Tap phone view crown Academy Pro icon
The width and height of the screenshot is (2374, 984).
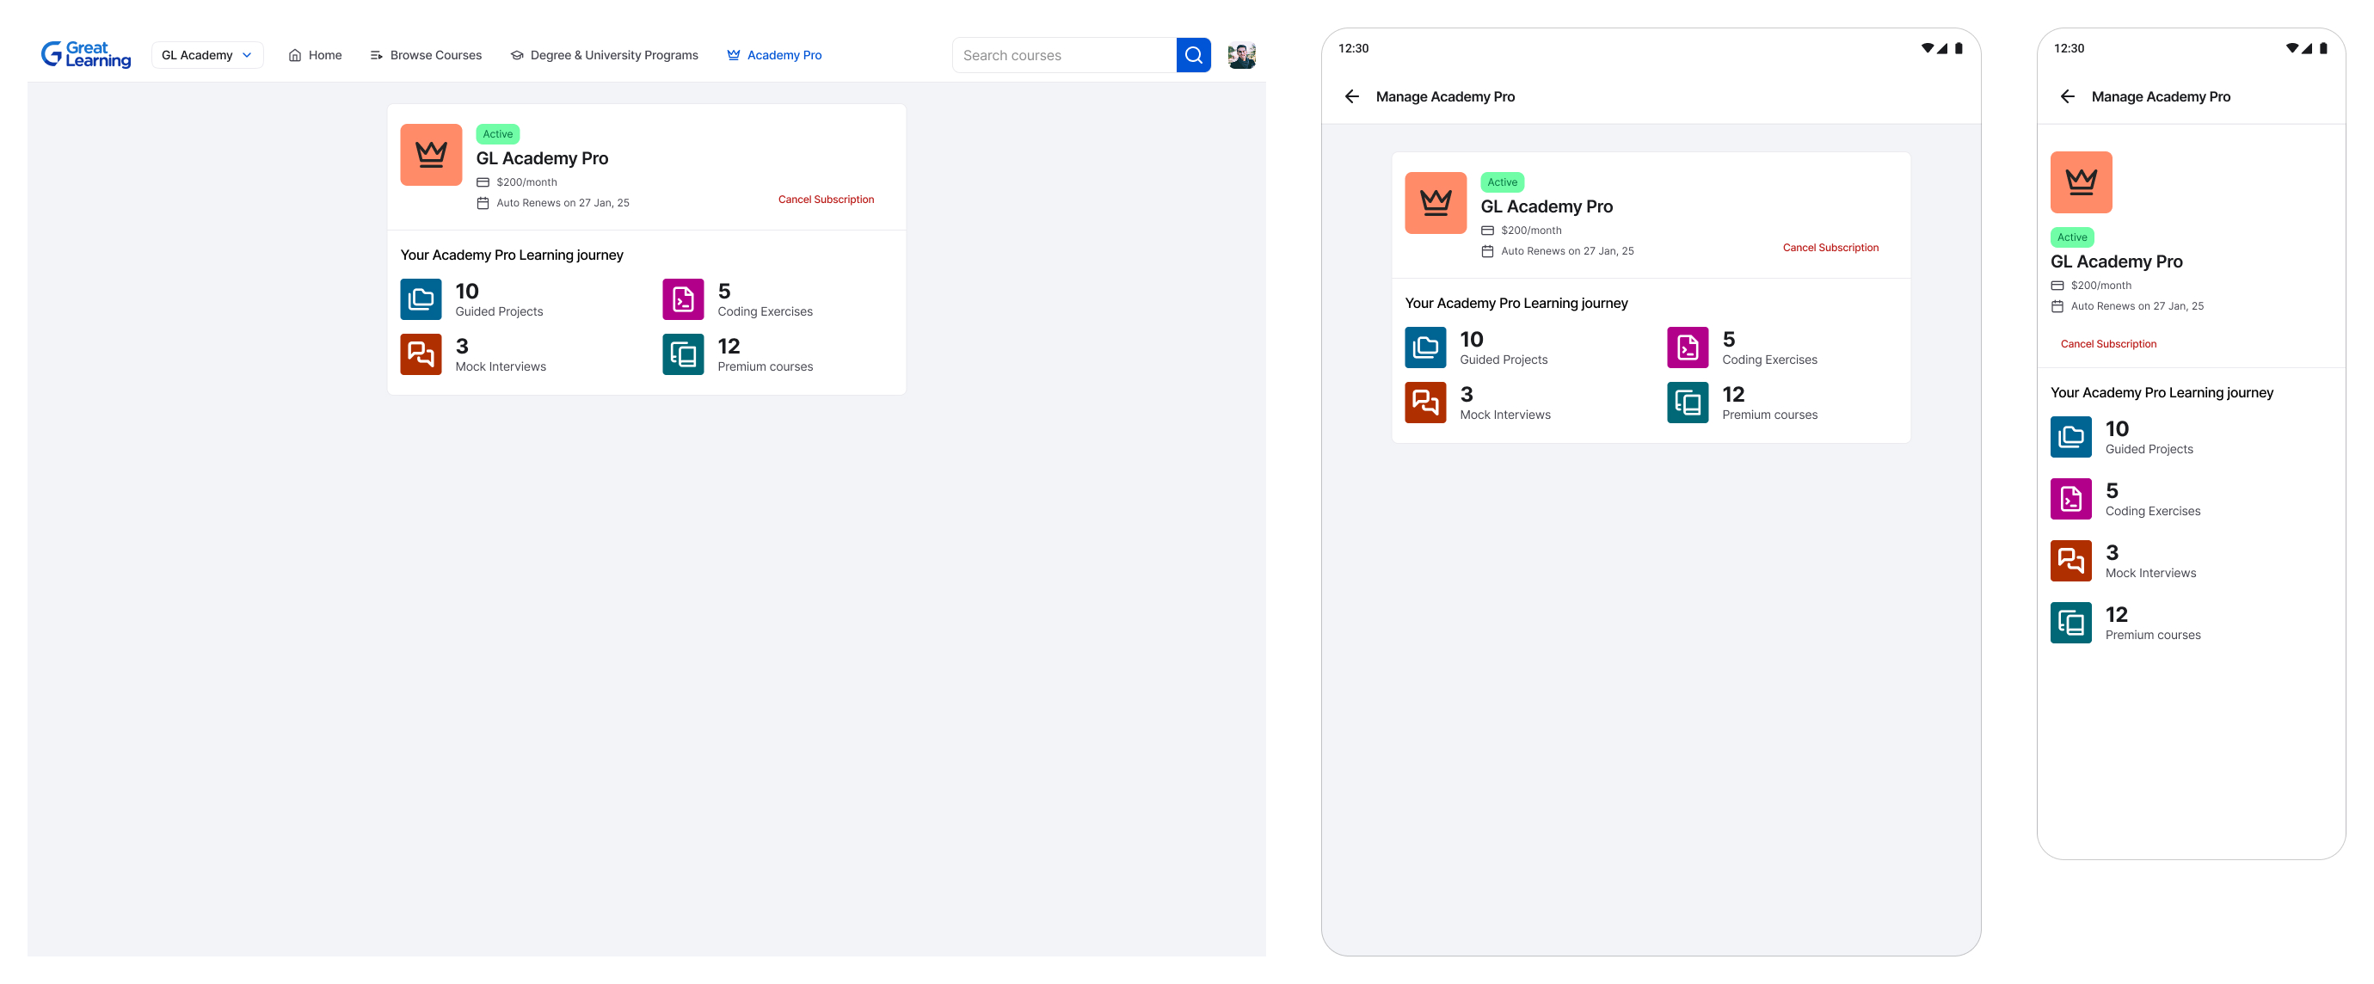tap(2081, 182)
